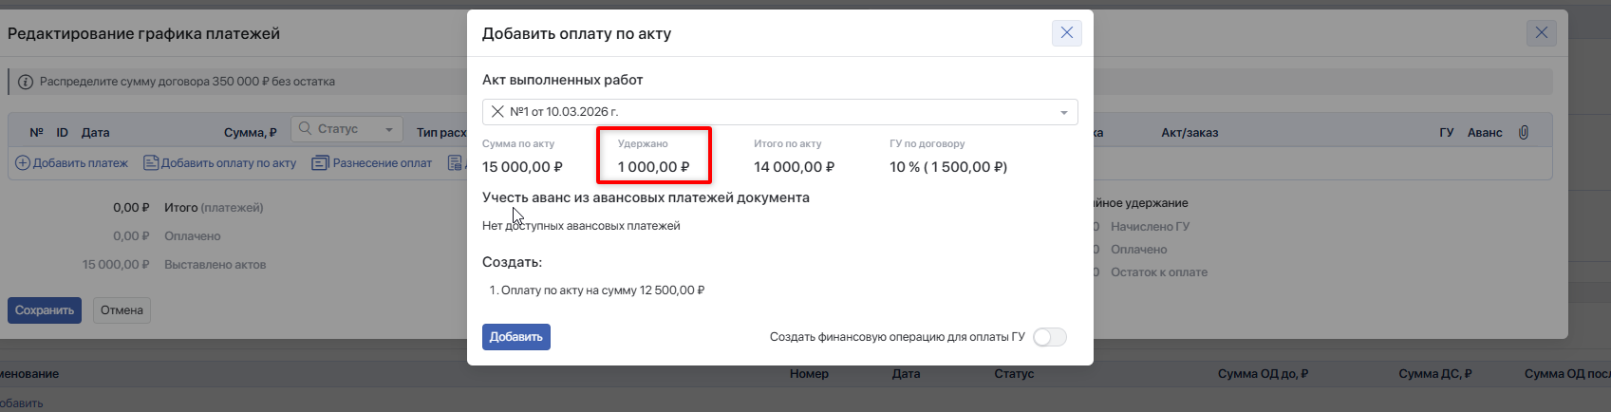Close the 'Добавить оплату по акту' dialog

click(x=1066, y=33)
